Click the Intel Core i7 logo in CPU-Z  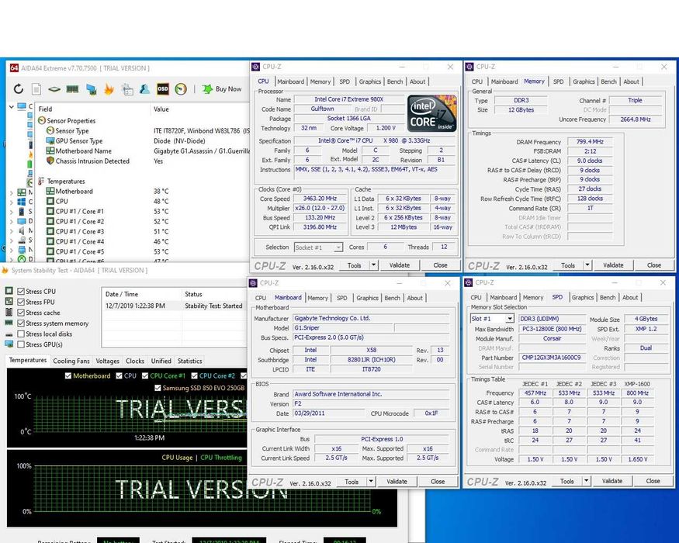point(431,113)
